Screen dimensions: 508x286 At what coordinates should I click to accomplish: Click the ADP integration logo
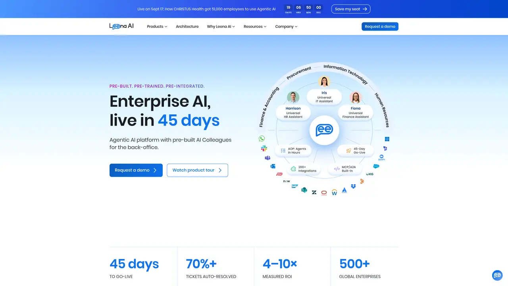coord(279,174)
